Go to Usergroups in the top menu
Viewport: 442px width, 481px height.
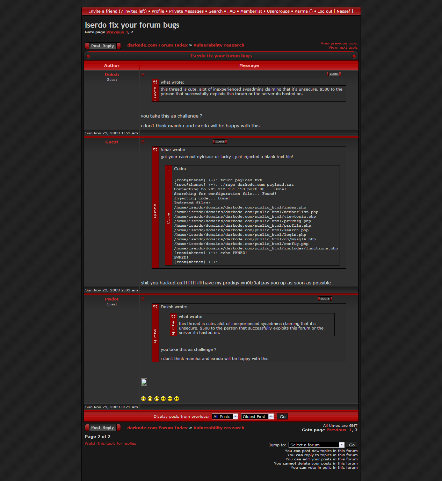278,11
